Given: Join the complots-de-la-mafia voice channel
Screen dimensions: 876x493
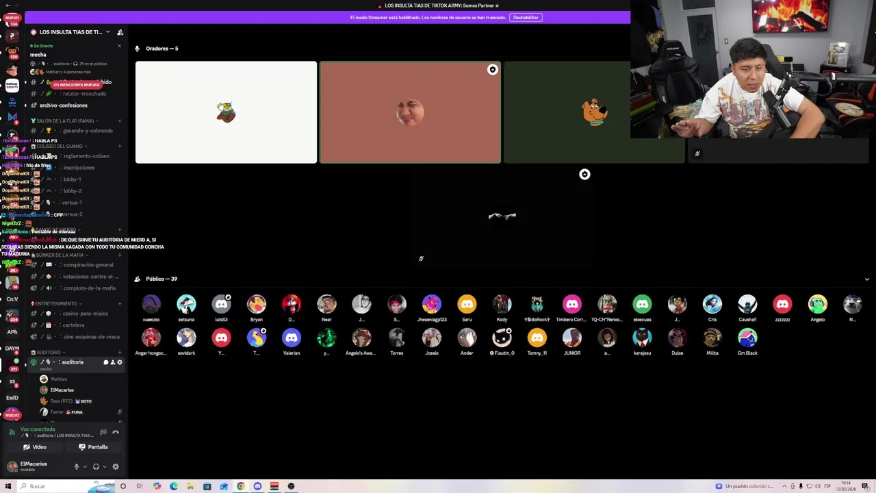Looking at the screenshot, I should pyautogui.click(x=75, y=288).
